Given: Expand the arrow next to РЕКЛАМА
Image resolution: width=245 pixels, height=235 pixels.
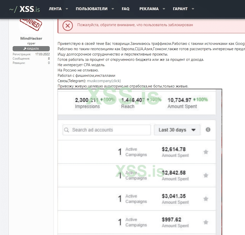Looking at the screenshot, I should click(x=164, y=9).
